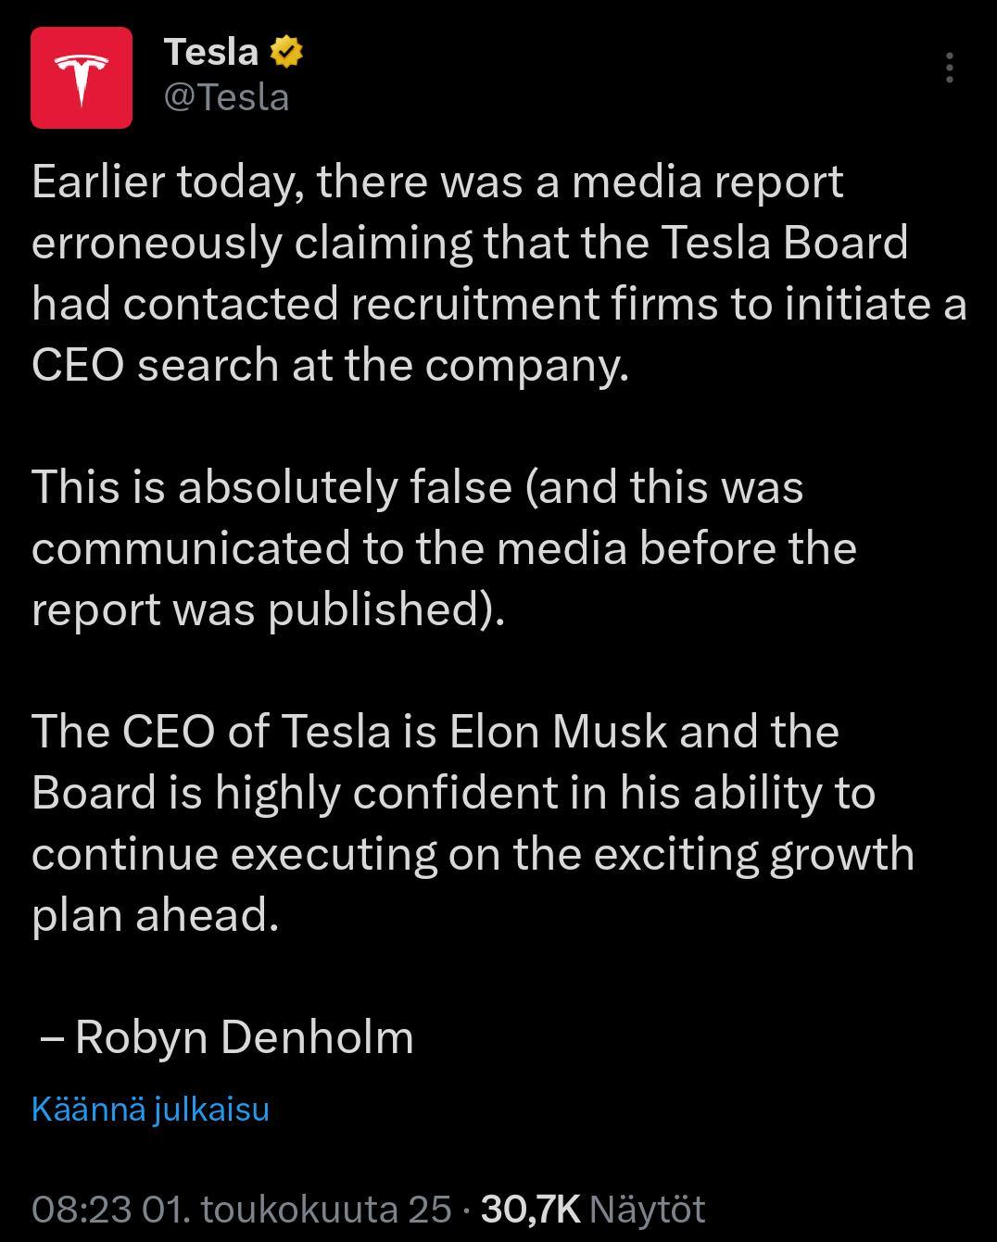Viewport: 997px width, 1242px height.
Task: Select the line 'erroneously claiming that the Tesla Board'
Action: click(470, 244)
